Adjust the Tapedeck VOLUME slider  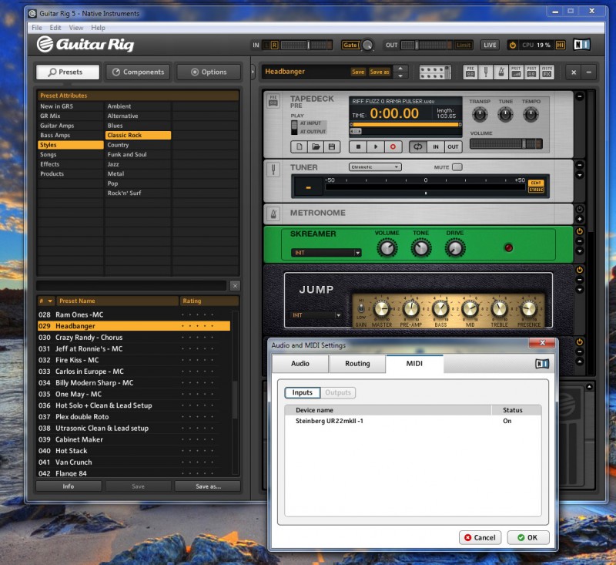(506, 144)
